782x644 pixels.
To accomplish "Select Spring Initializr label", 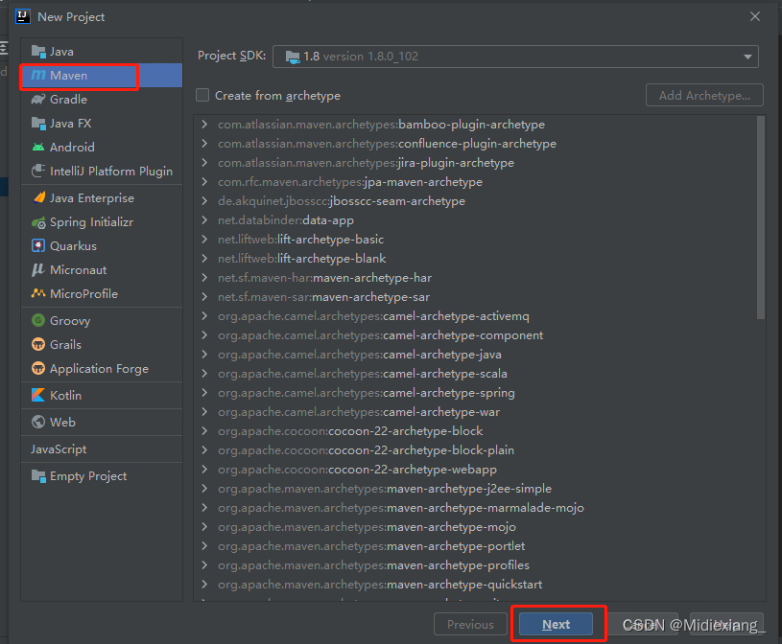I will (x=91, y=222).
